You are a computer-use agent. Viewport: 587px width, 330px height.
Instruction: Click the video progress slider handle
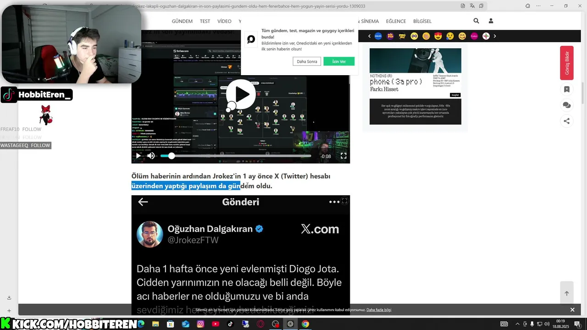[172, 156]
